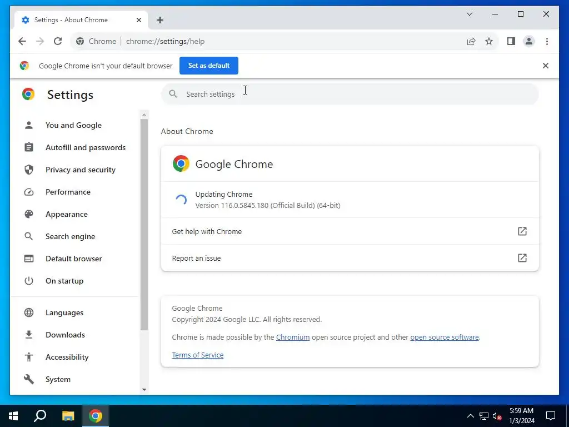Open Default browser settings

74,259
